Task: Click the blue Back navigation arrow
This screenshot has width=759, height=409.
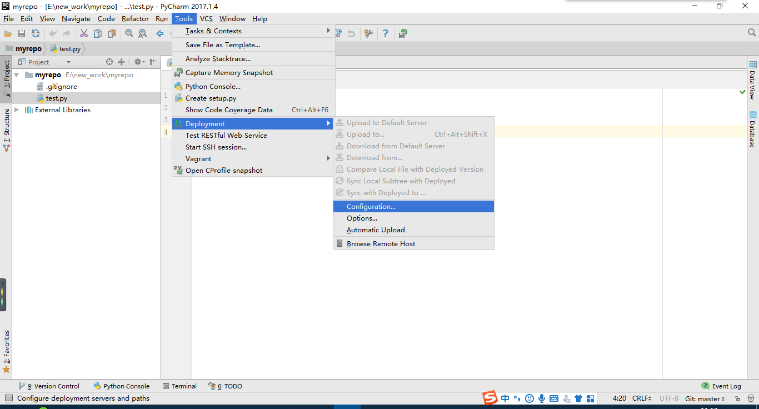Action: [x=160, y=34]
